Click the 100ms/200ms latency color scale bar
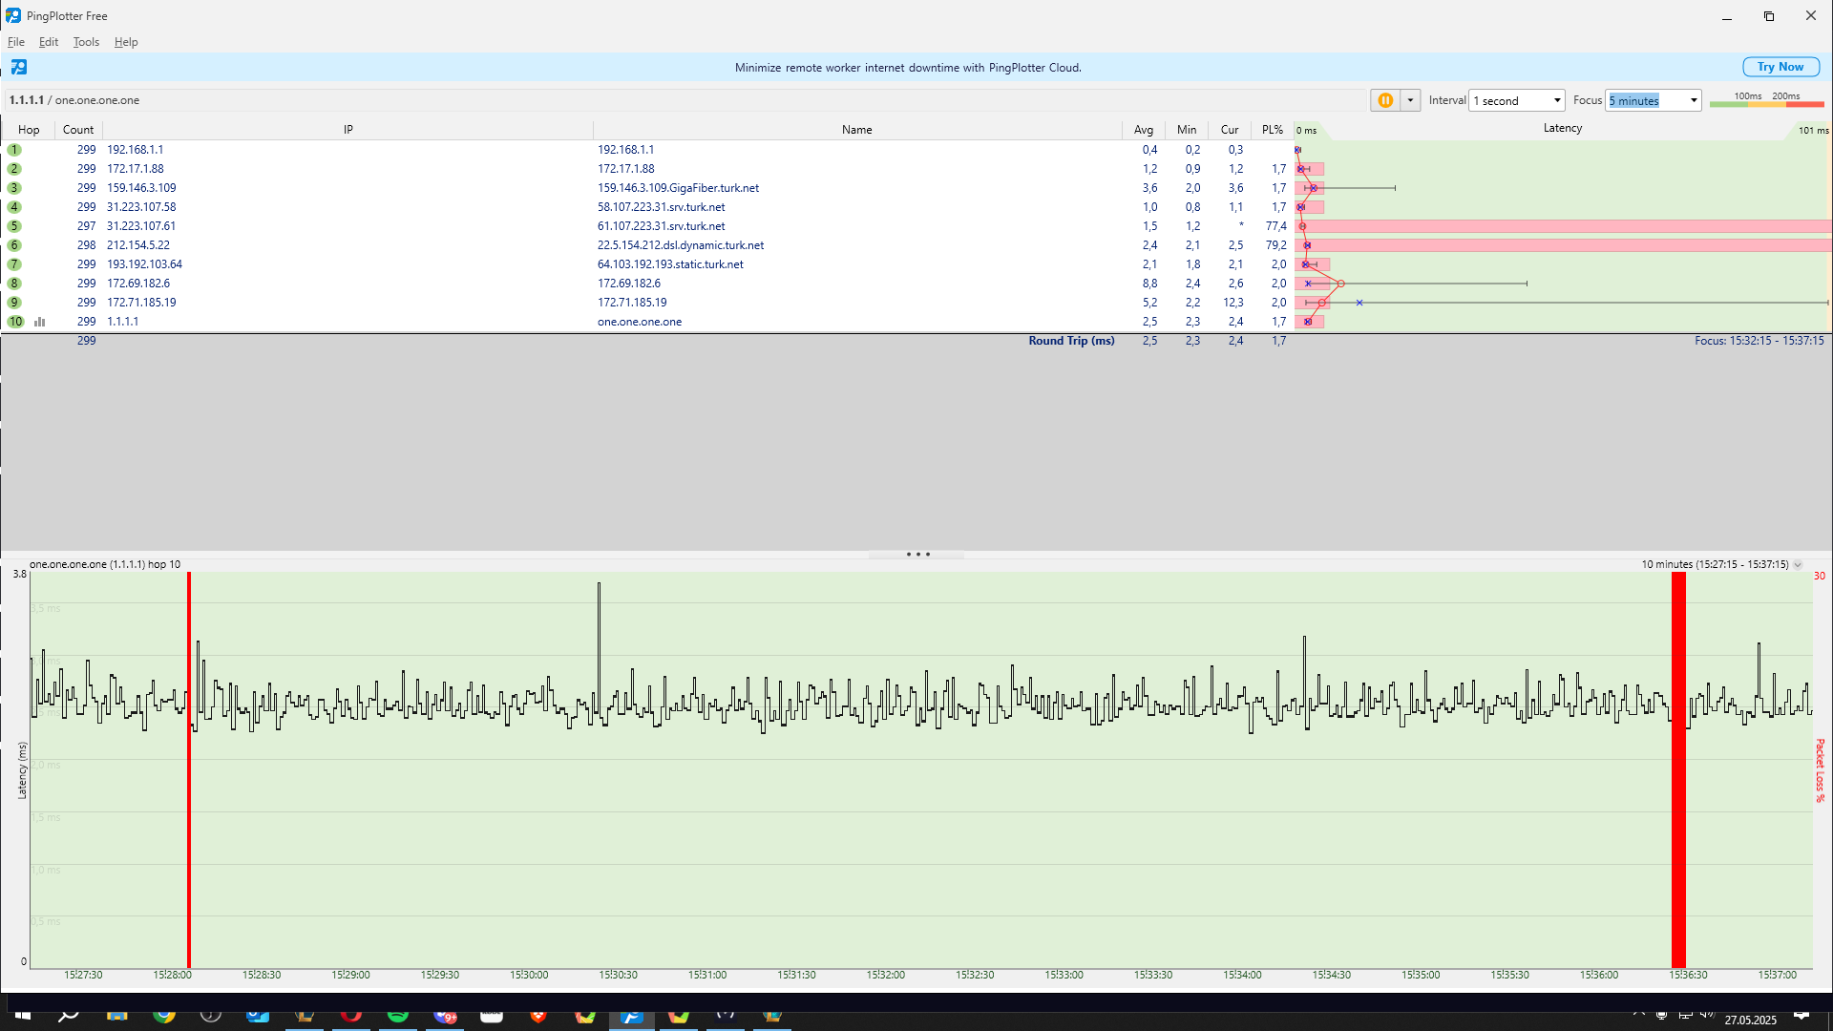Screen dimensions: 1833x1031 pos(1767,103)
